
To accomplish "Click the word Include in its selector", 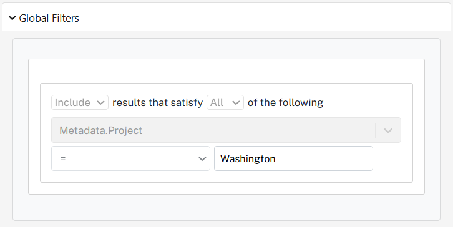I will click(x=72, y=102).
